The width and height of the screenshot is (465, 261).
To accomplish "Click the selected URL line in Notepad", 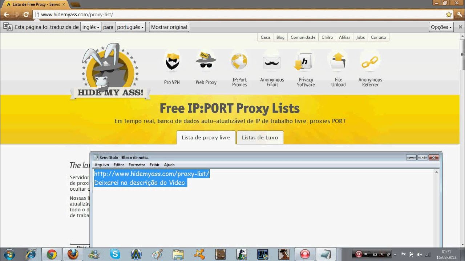I will (x=152, y=174).
